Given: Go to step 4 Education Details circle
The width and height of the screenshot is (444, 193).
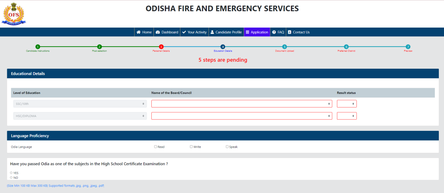Looking at the screenshot, I should (x=223, y=47).
